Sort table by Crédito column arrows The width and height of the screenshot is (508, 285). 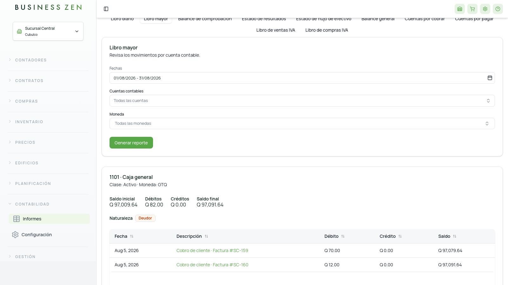point(400,236)
